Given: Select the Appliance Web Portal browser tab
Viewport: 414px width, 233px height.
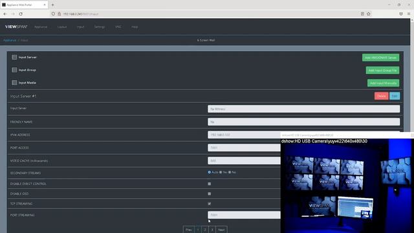Looking at the screenshot, I should tap(24, 5).
